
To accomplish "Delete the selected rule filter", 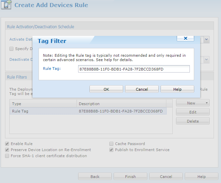I will pyautogui.click(x=192, y=121).
